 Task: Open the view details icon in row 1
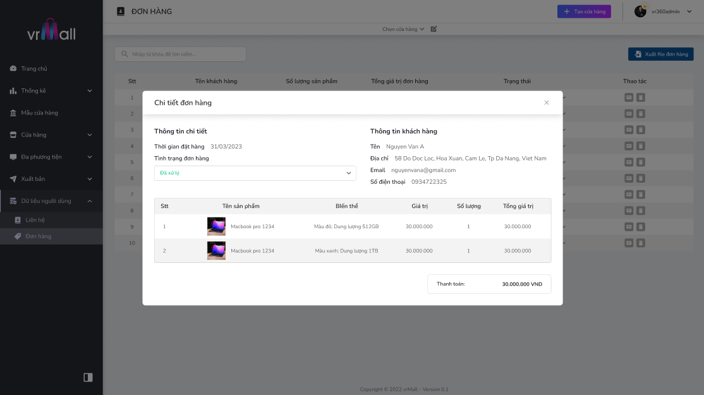click(629, 97)
